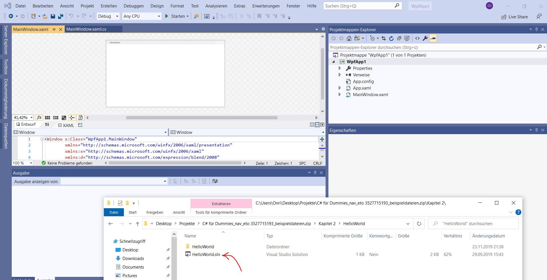Open the Ausgabe anzeigen von dropdown
The height and width of the screenshot is (280, 547).
[114, 181]
